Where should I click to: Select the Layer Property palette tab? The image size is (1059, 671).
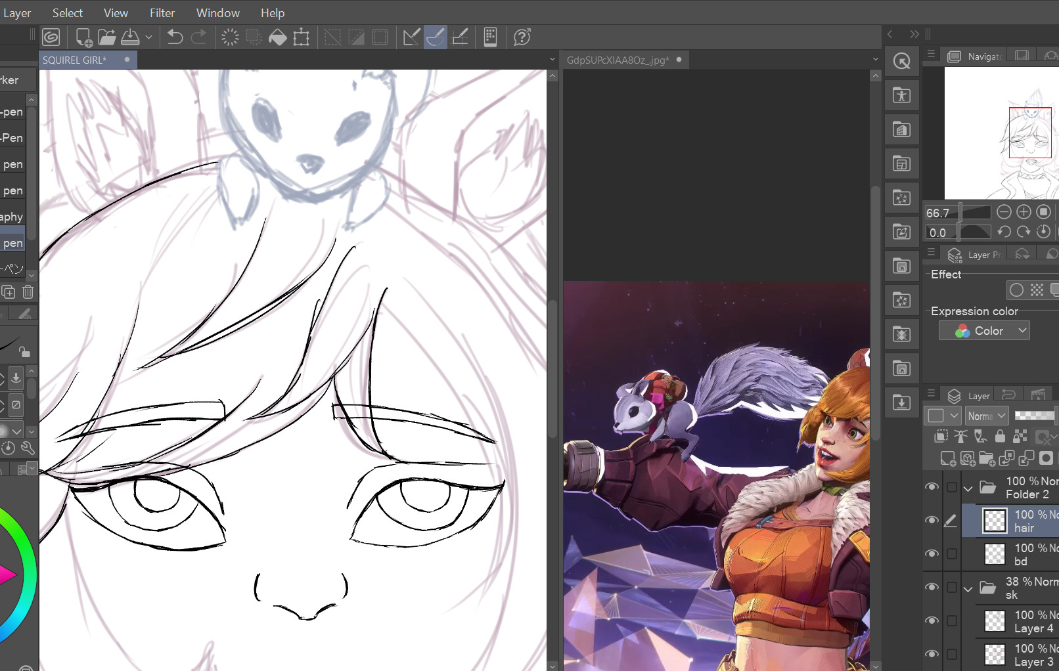point(974,255)
